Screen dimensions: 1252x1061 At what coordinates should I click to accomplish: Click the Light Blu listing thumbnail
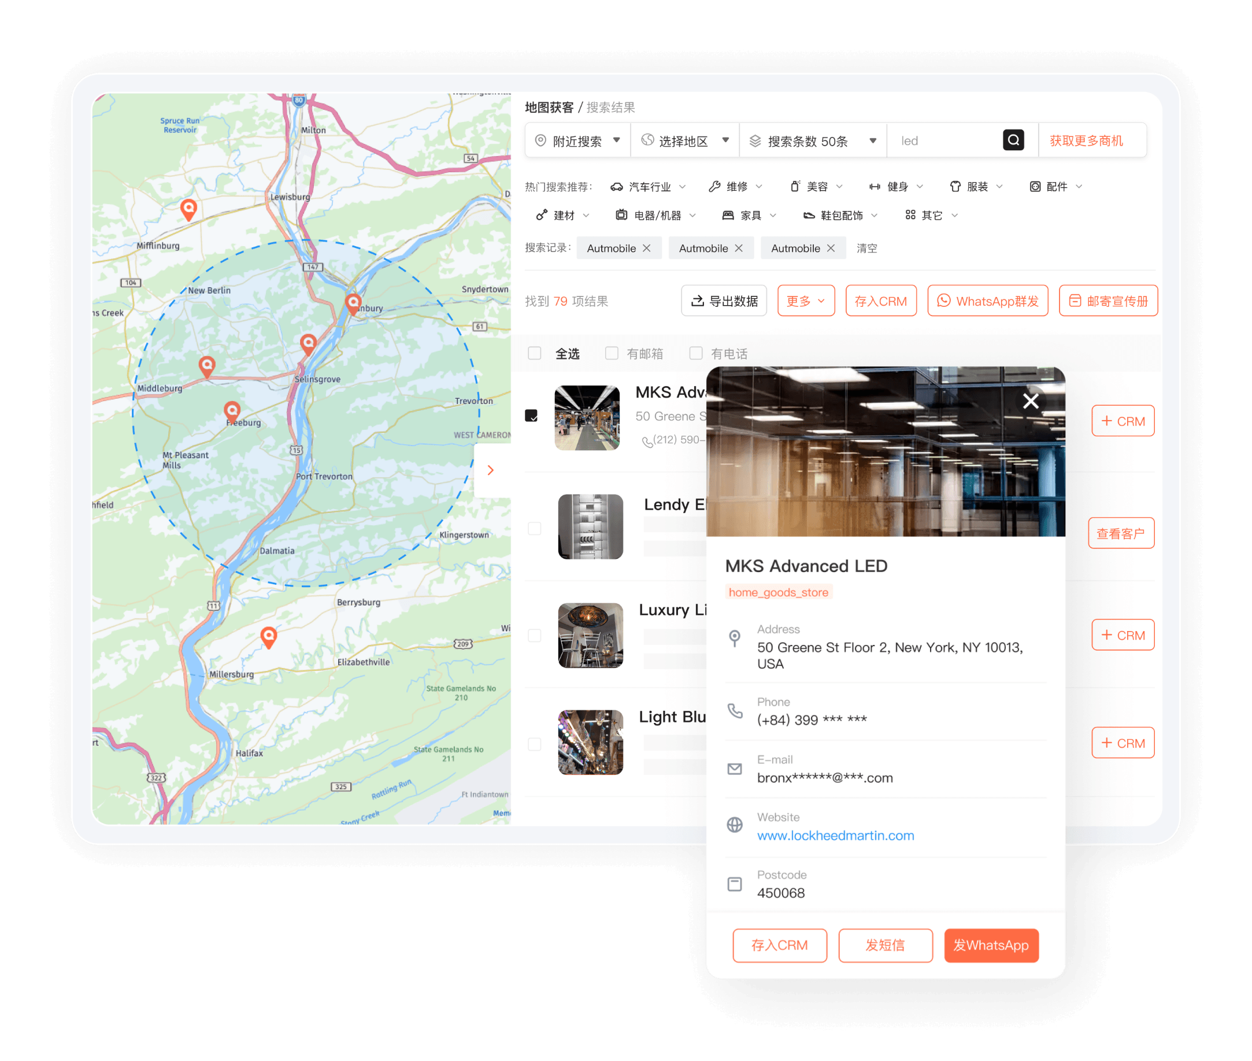coord(590,743)
